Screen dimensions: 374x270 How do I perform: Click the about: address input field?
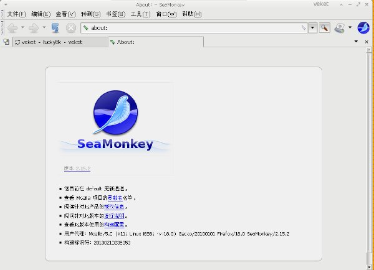pos(194,28)
